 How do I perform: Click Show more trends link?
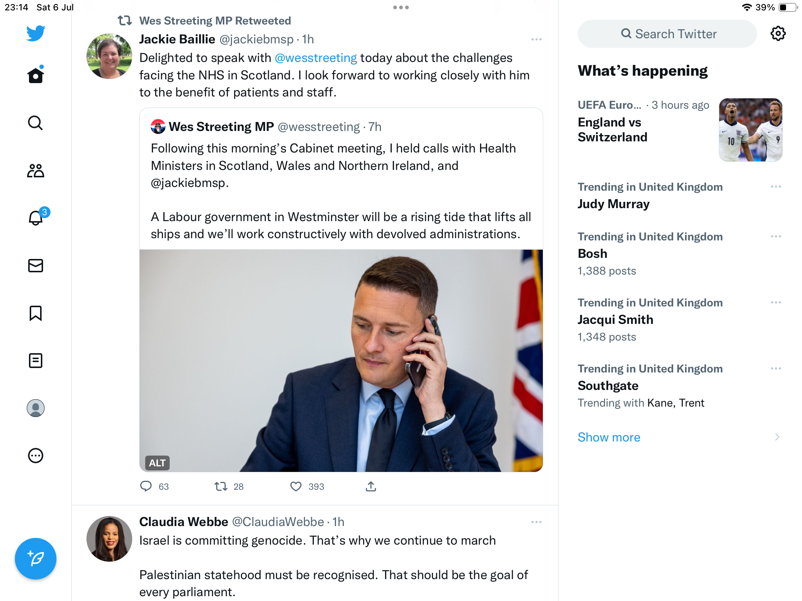(609, 437)
